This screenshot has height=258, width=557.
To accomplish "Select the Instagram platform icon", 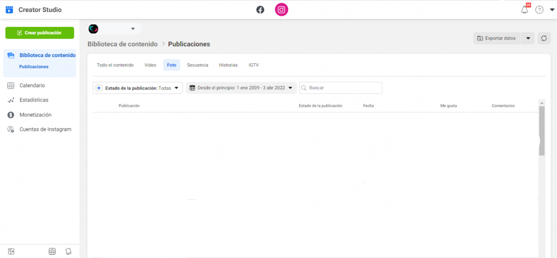I will point(281,10).
